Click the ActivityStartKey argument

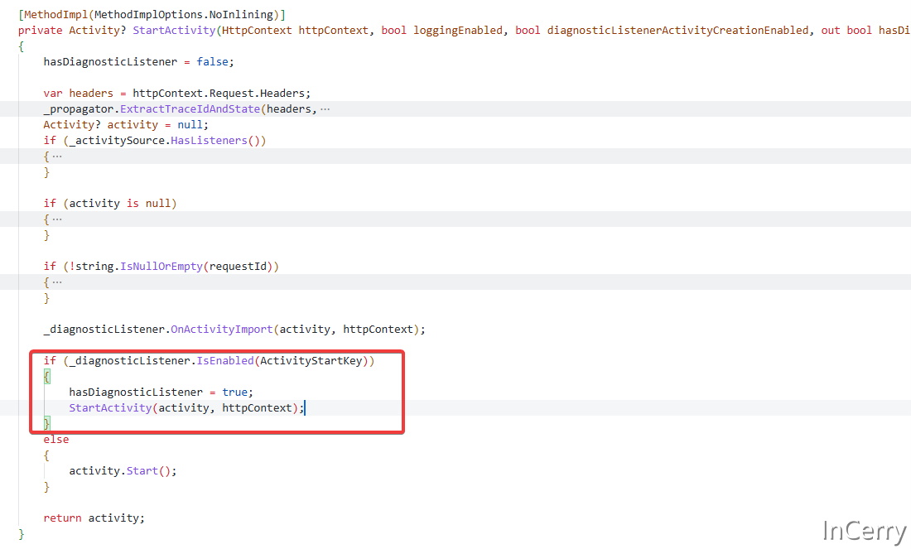pos(311,361)
